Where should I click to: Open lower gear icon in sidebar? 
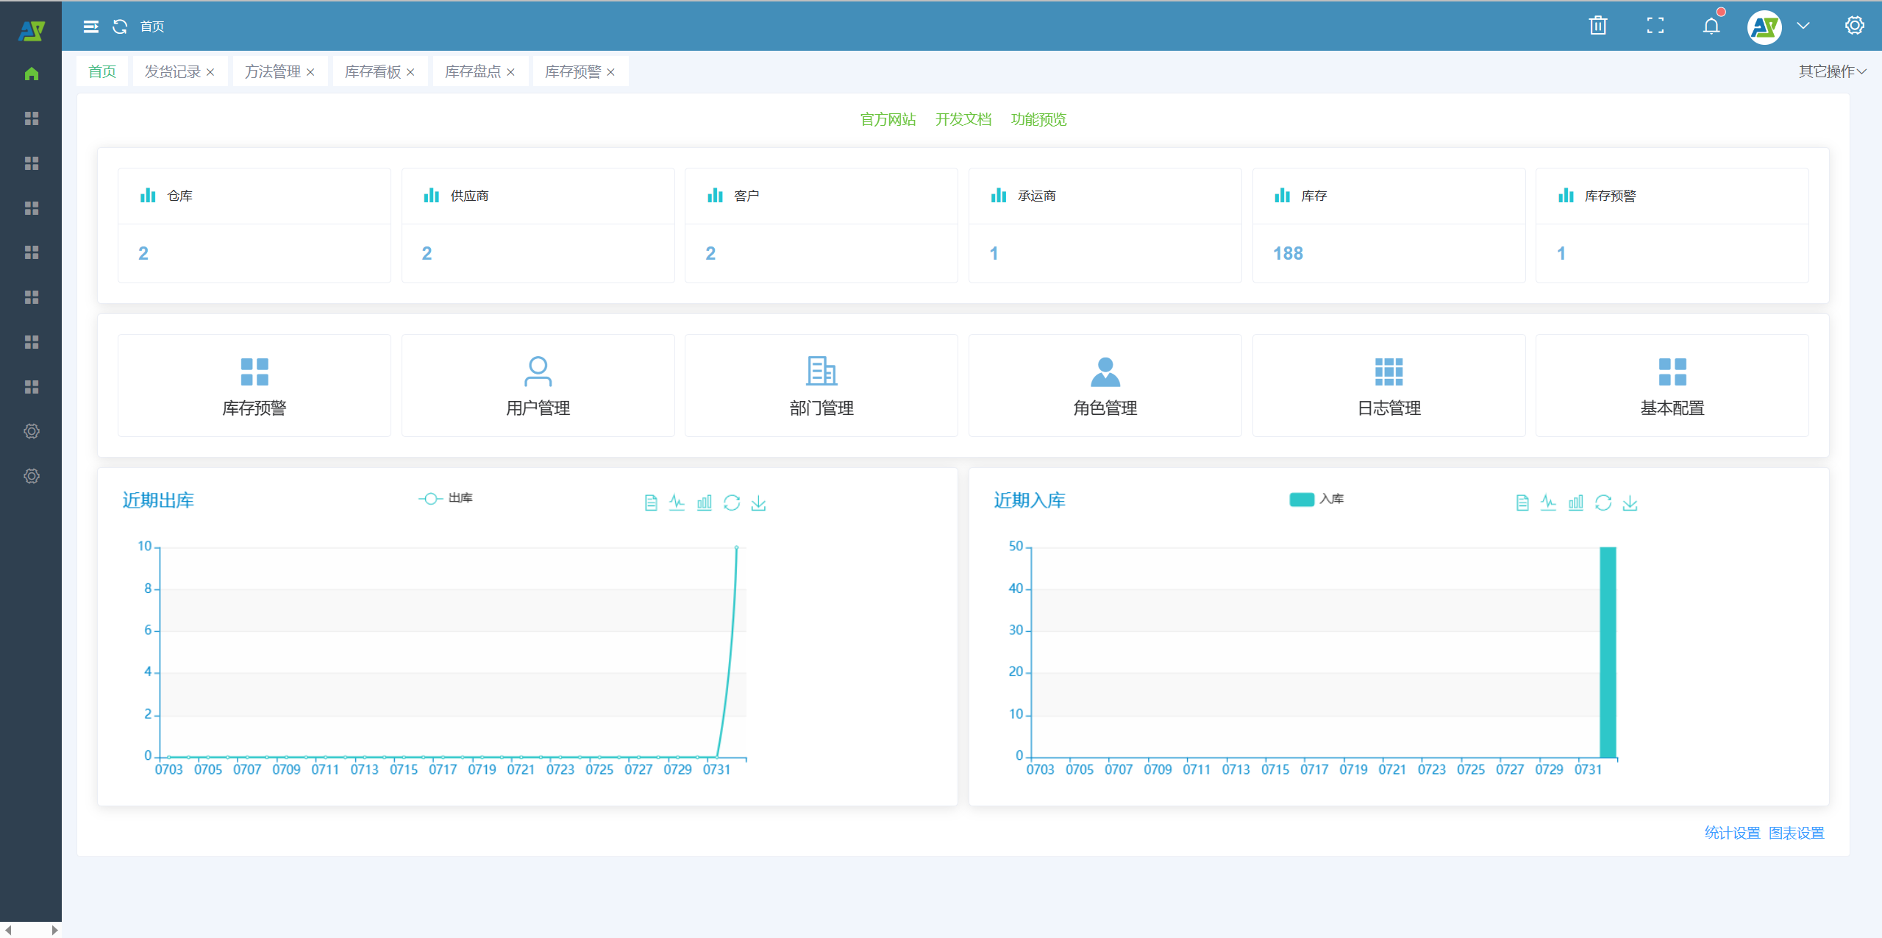[x=31, y=476]
